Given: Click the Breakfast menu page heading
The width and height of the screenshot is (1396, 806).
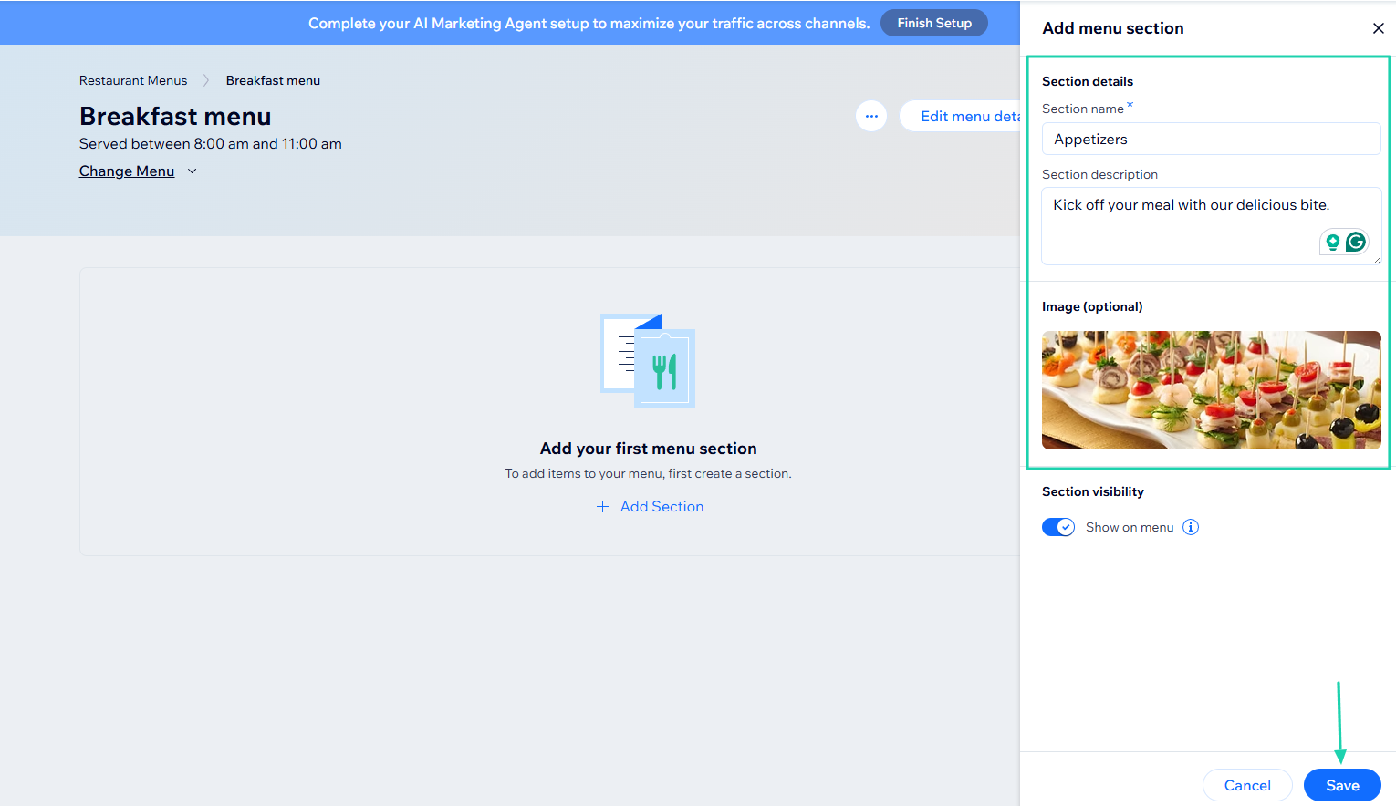Looking at the screenshot, I should pyautogui.click(x=175, y=116).
